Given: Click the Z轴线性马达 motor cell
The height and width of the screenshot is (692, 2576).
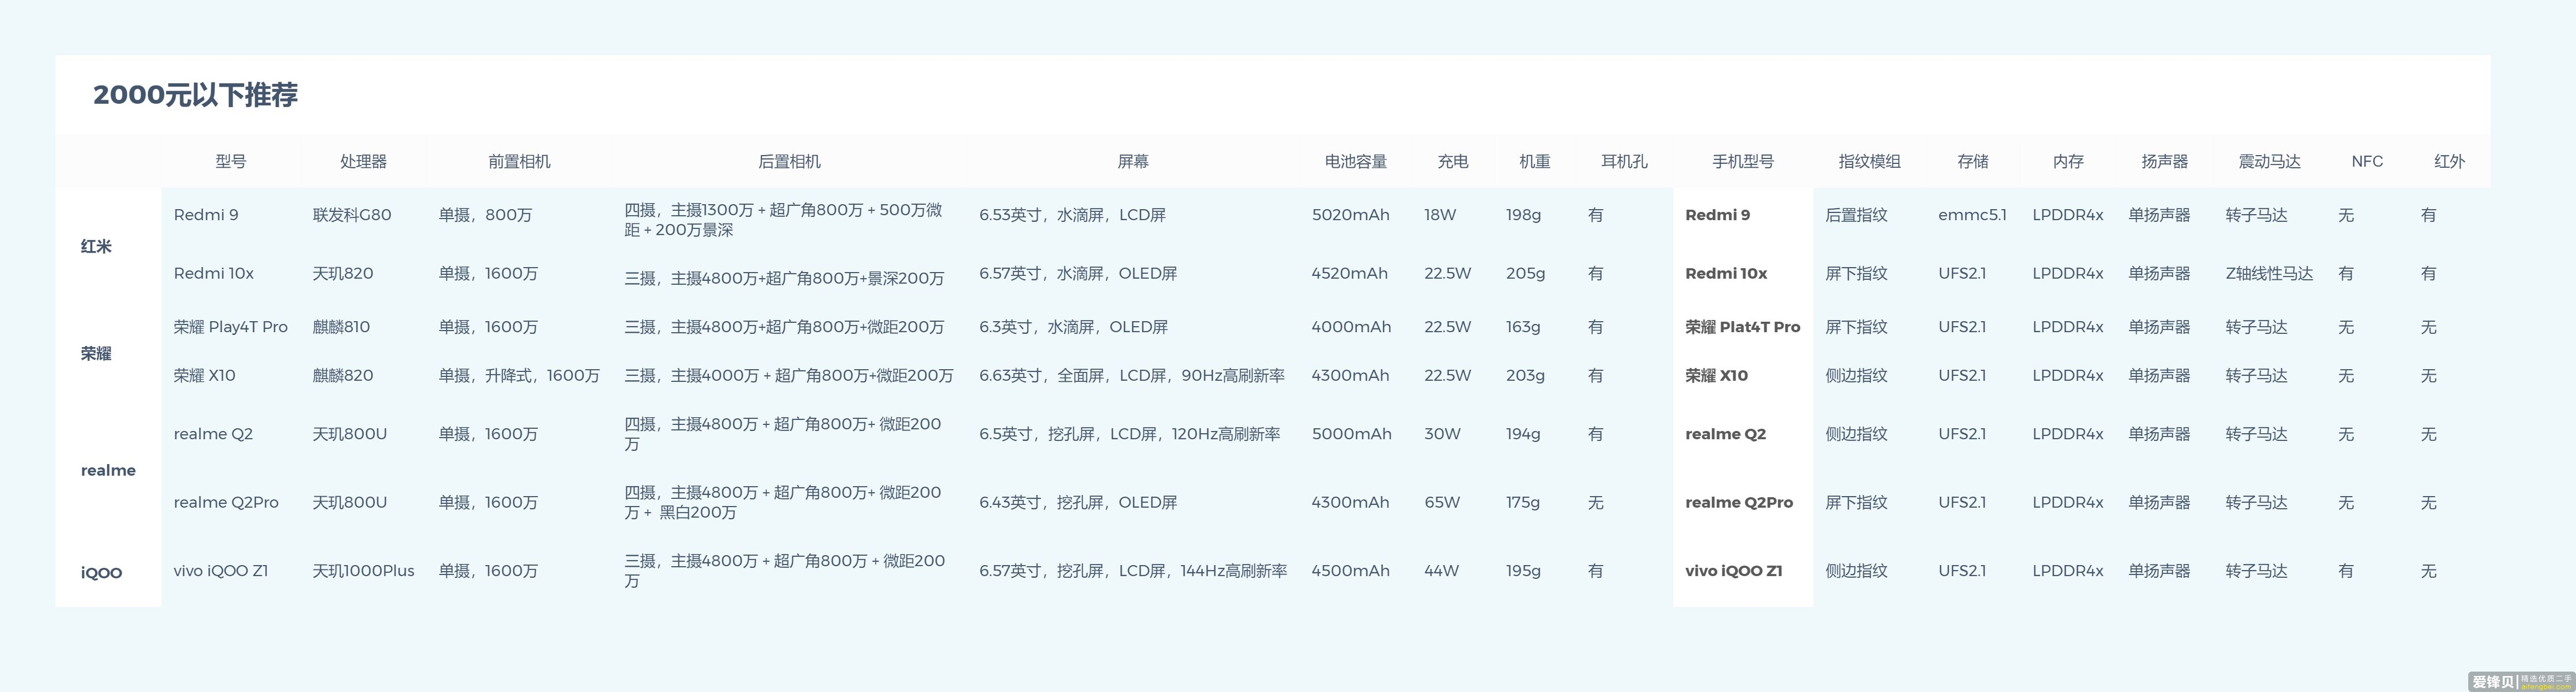Looking at the screenshot, I should pos(2269,274).
